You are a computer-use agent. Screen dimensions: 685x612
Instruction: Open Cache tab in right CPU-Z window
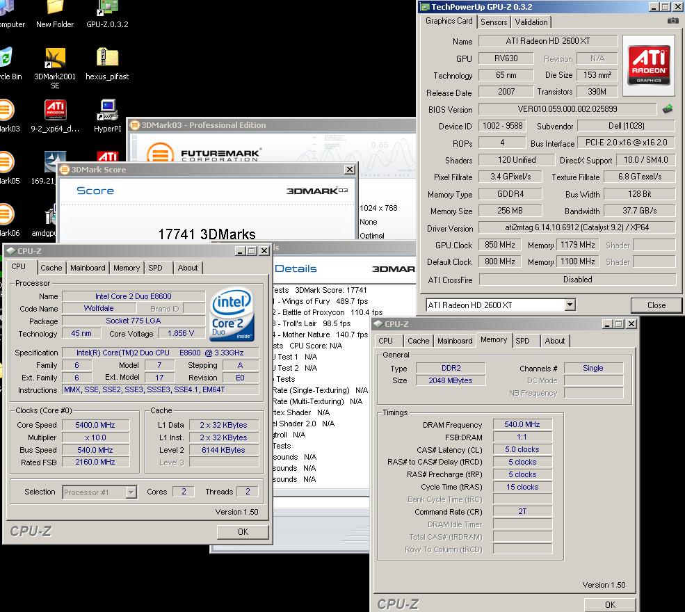click(x=419, y=341)
